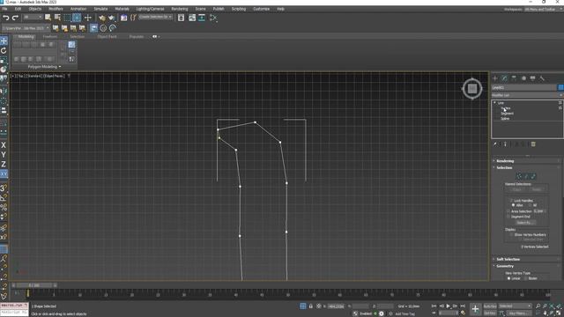The image size is (564, 317).
Task: Open the Modify tab in command panel
Action: coord(504,78)
